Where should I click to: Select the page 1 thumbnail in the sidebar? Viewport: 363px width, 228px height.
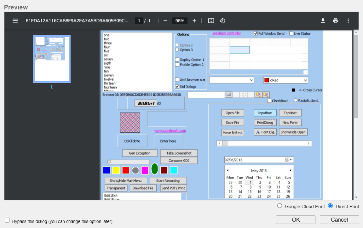pyautogui.click(x=51, y=59)
